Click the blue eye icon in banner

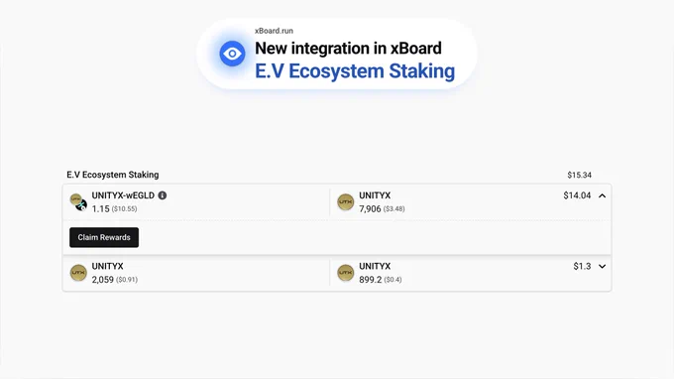pos(232,54)
